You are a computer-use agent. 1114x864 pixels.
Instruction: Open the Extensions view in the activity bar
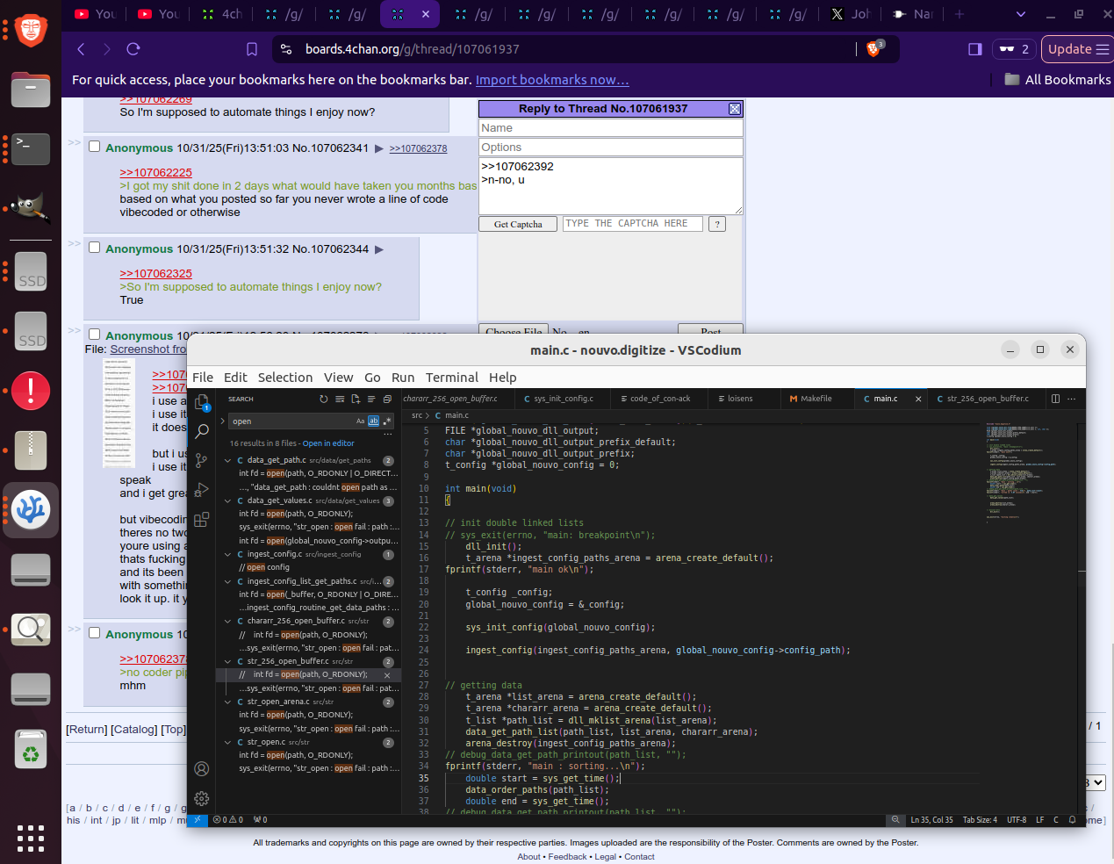[x=202, y=520]
